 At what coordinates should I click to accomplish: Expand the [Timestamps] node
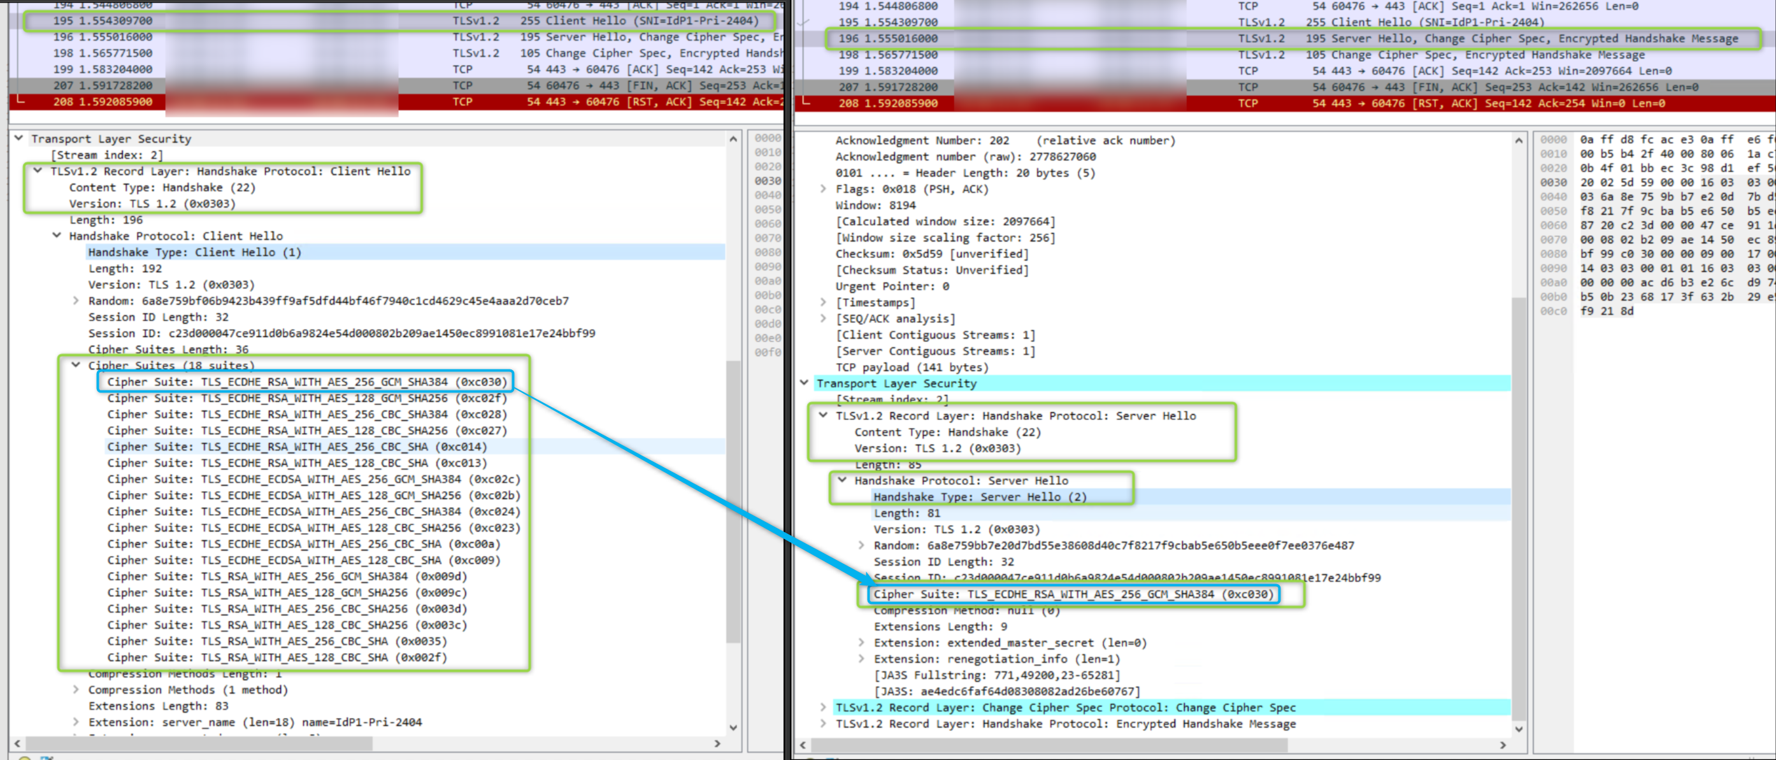click(823, 302)
